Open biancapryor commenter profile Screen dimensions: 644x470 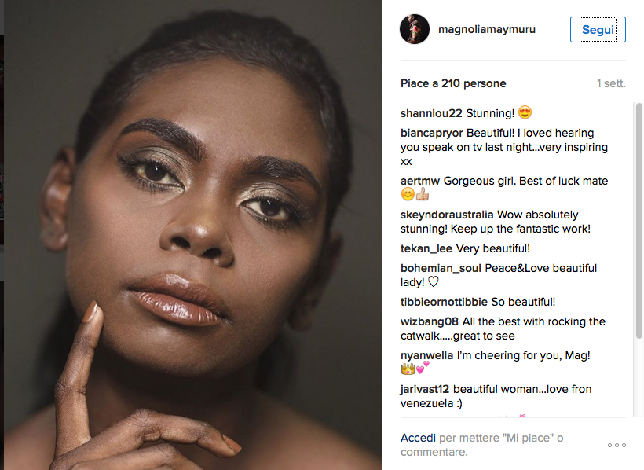point(431,134)
